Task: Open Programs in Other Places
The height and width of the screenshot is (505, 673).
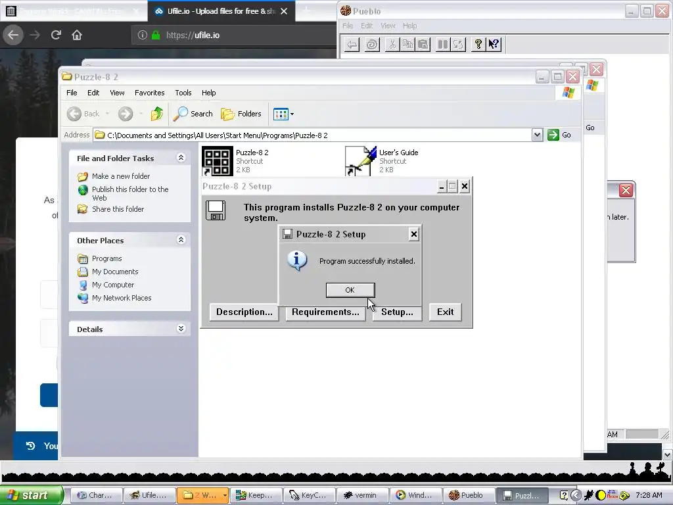Action: [x=107, y=258]
